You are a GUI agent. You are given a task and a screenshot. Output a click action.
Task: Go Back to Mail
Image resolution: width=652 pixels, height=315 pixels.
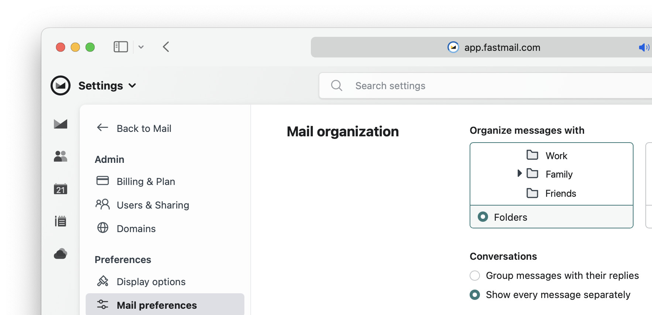144,128
